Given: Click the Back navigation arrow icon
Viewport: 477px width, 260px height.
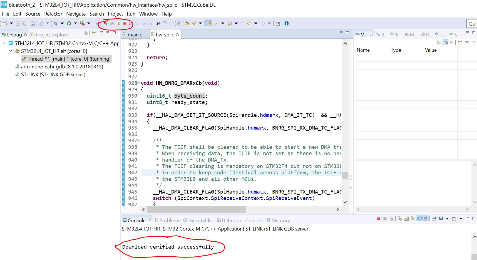Looking at the screenshot, I should click(249, 23).
